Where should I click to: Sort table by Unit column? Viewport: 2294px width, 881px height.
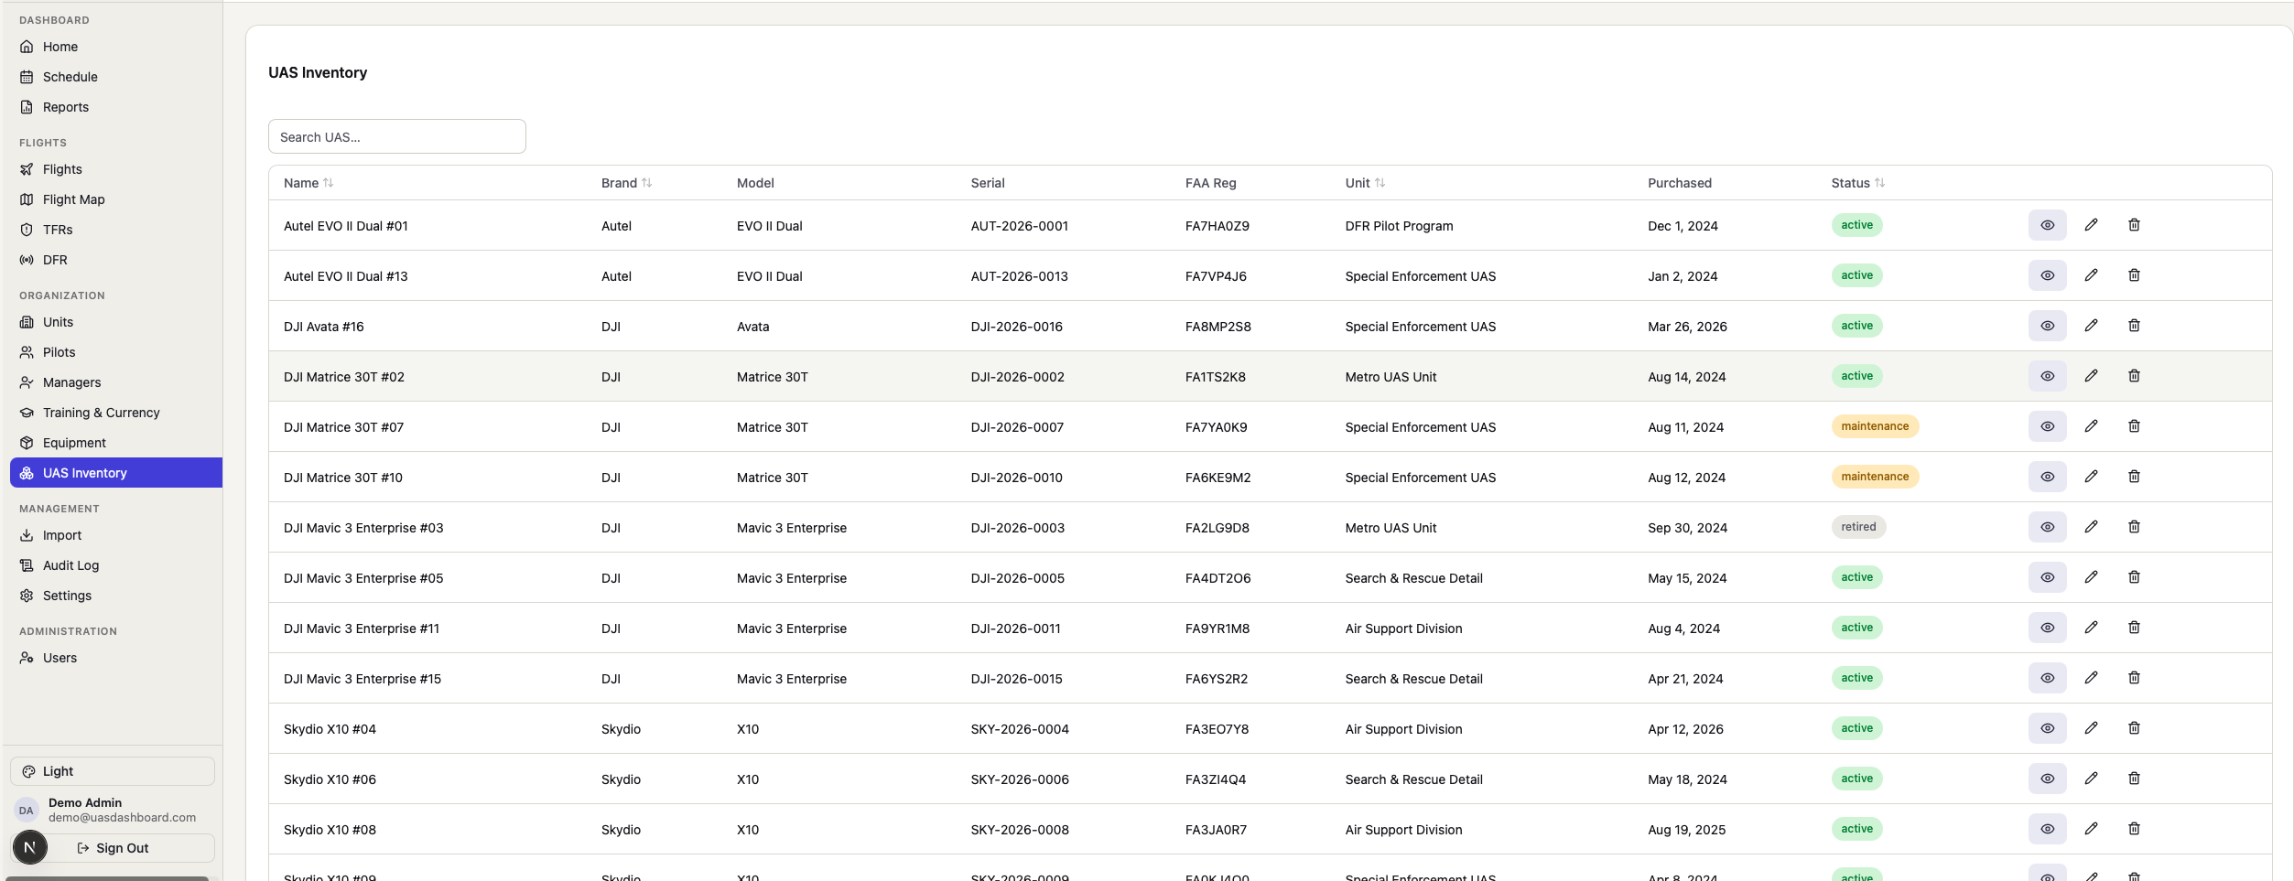point(1365,183)
